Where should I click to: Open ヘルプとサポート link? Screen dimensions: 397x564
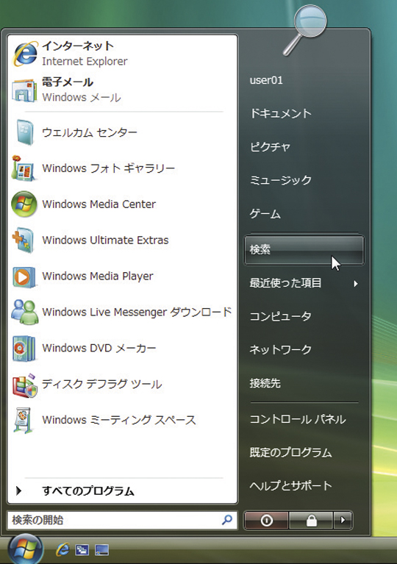pyautogui.click(x=290, y=485)
